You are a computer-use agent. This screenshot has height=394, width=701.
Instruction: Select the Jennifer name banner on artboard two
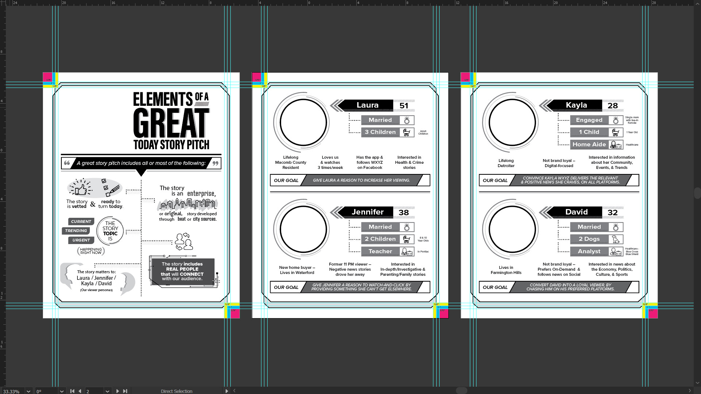[x=367, y=212]
